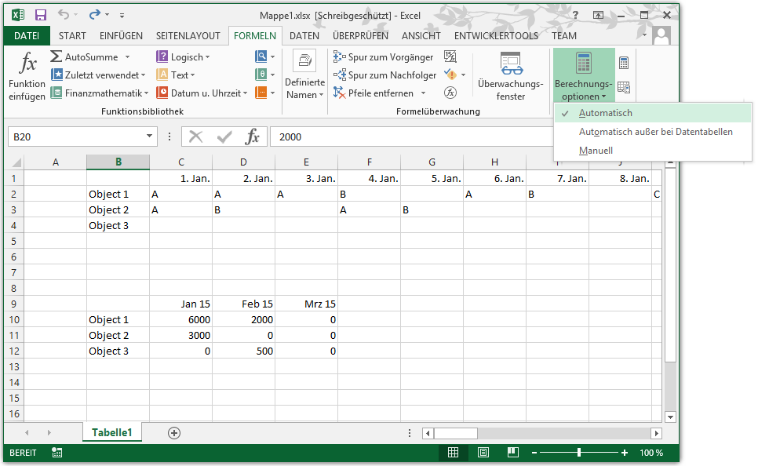Image resolution: width=758 pixels, height=466 pixels.
Task: Choose Manuell calculation mode
Action: click(x=596, y=151)
